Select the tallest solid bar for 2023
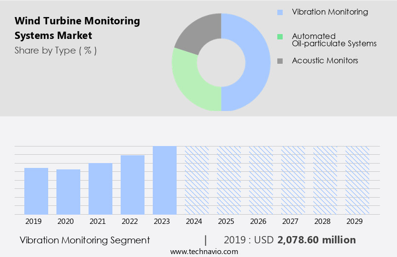This screenshot has width=397, height=257. pos(164,180)
